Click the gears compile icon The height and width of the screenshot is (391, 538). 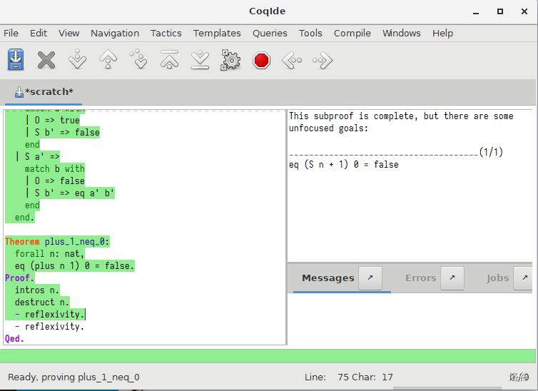point(230,61)
